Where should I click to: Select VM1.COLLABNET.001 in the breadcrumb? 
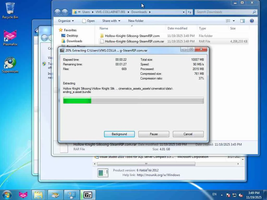110,12
